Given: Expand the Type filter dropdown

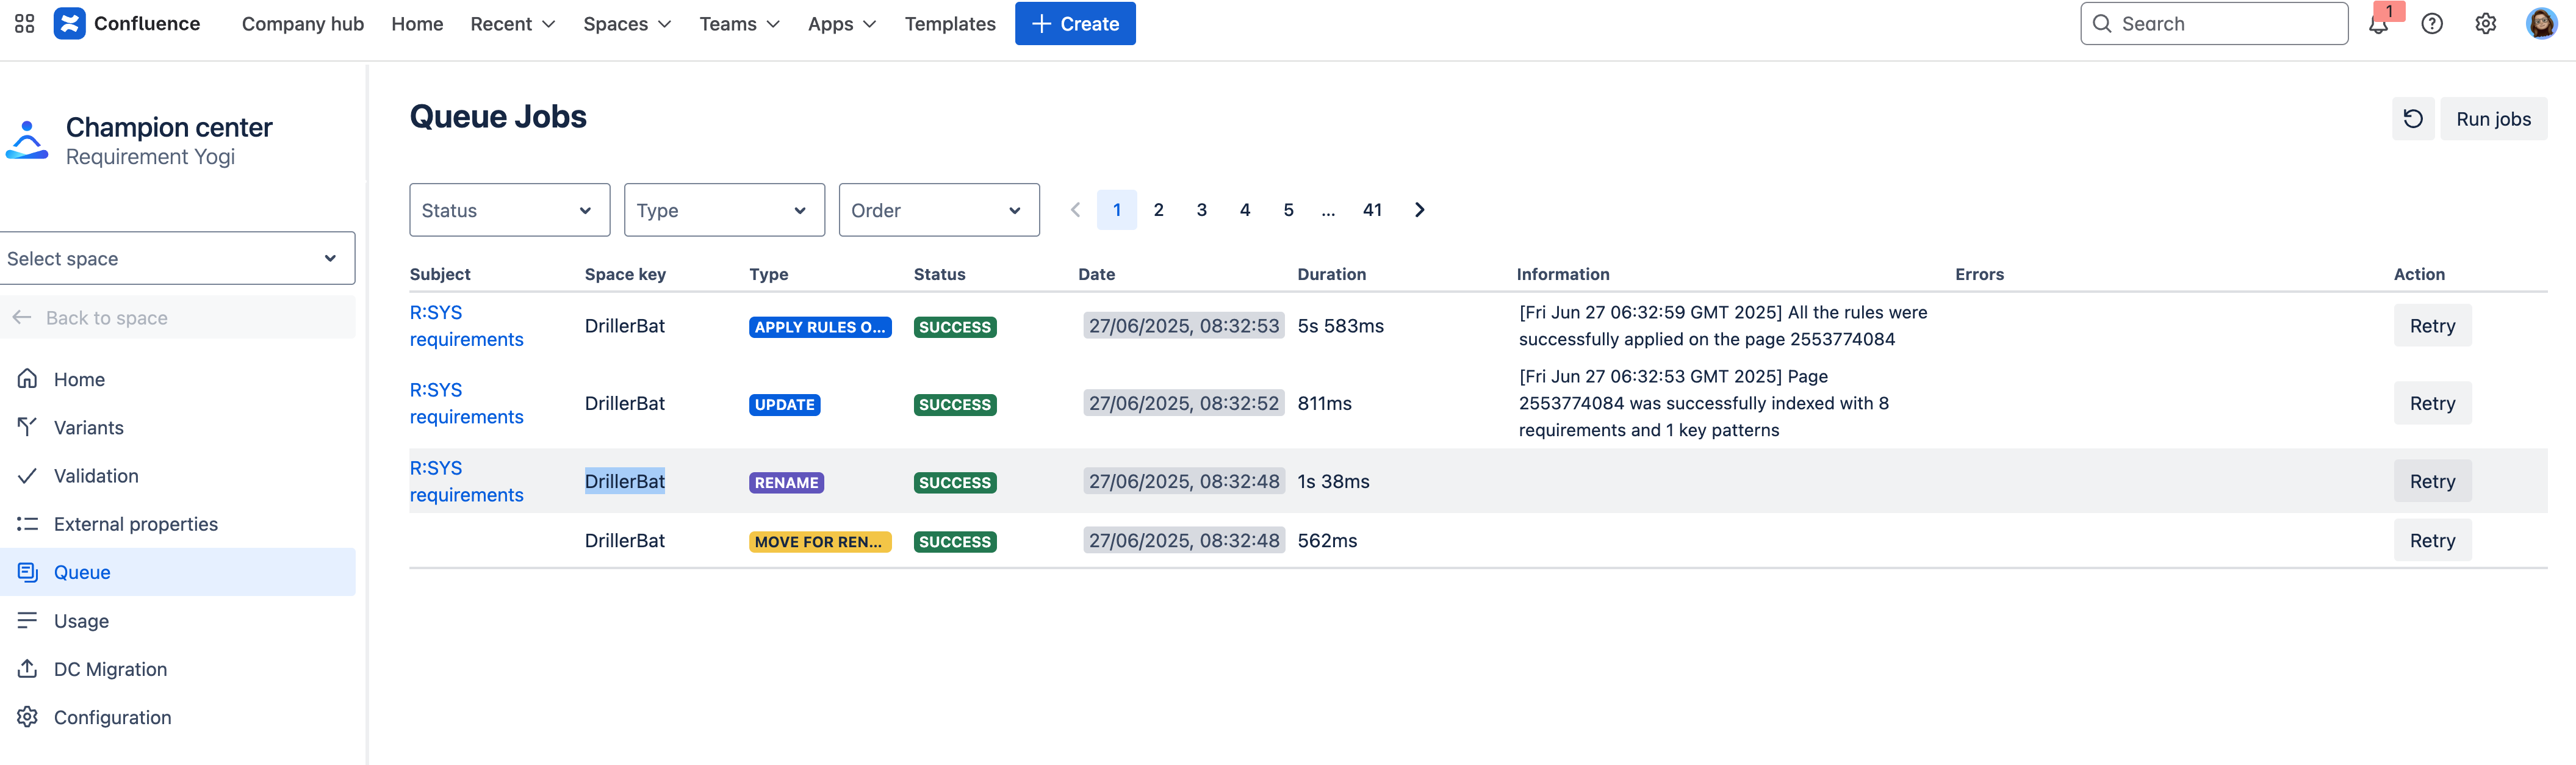Looking at the screenshot, I should (x=723, y=210).
